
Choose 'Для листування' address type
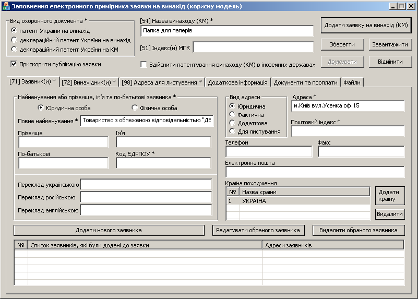[x=232, y=131]
